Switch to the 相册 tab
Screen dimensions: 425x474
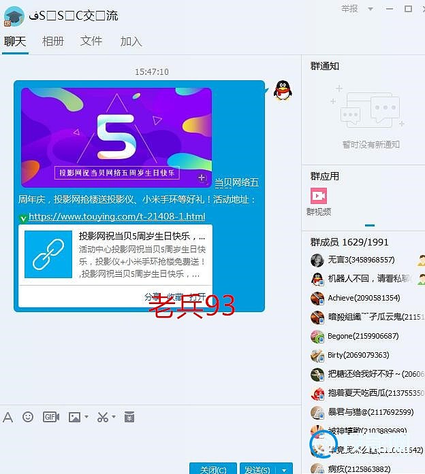[x=53, y=41]
